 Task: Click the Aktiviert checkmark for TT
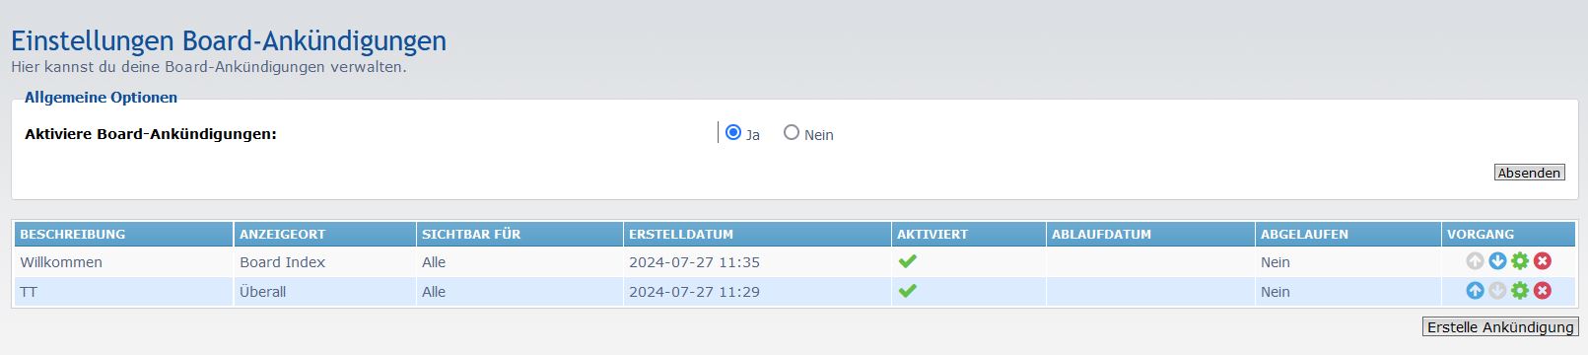coord(907,291)
